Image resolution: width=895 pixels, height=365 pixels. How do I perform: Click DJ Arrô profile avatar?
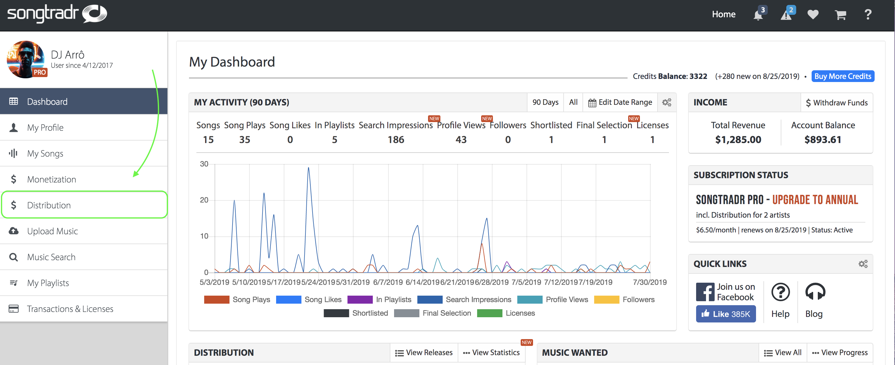[x=26, y=59]
